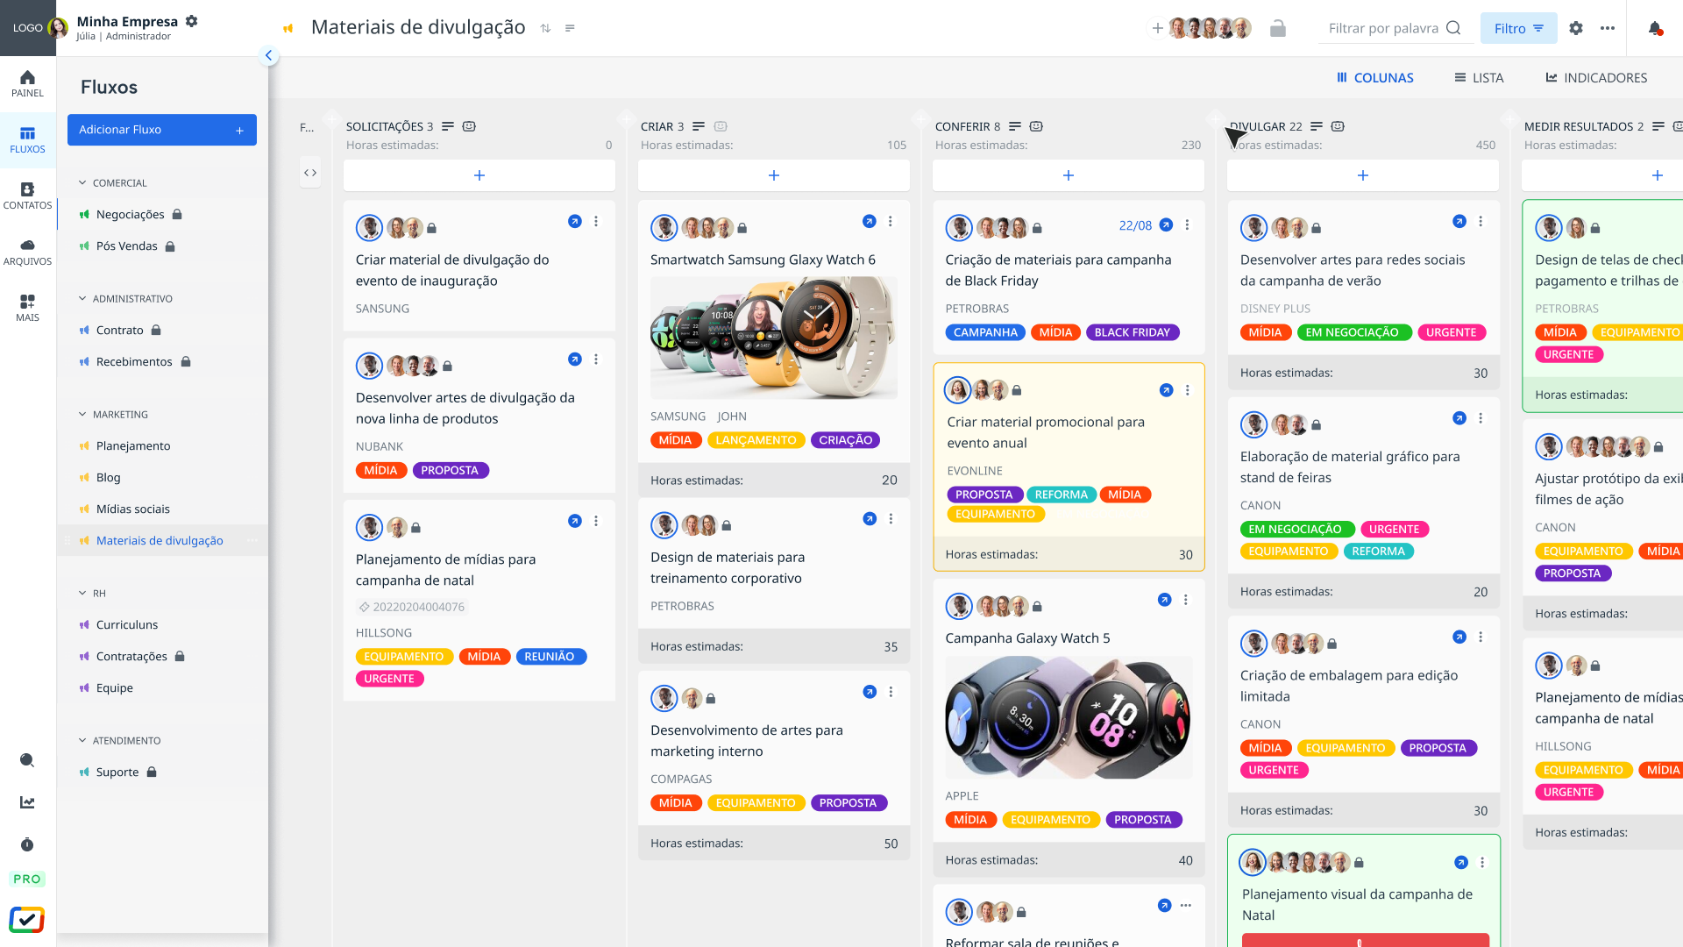Switch to INDICADORES view tab
Image resolution: width=1683 pixels, height=947 pixels.
(1596, 77)
